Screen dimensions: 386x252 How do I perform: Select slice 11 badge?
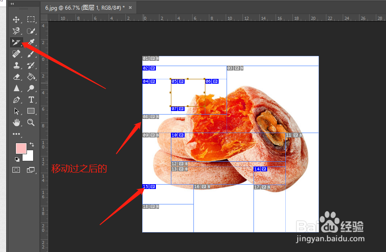point(294,135)
